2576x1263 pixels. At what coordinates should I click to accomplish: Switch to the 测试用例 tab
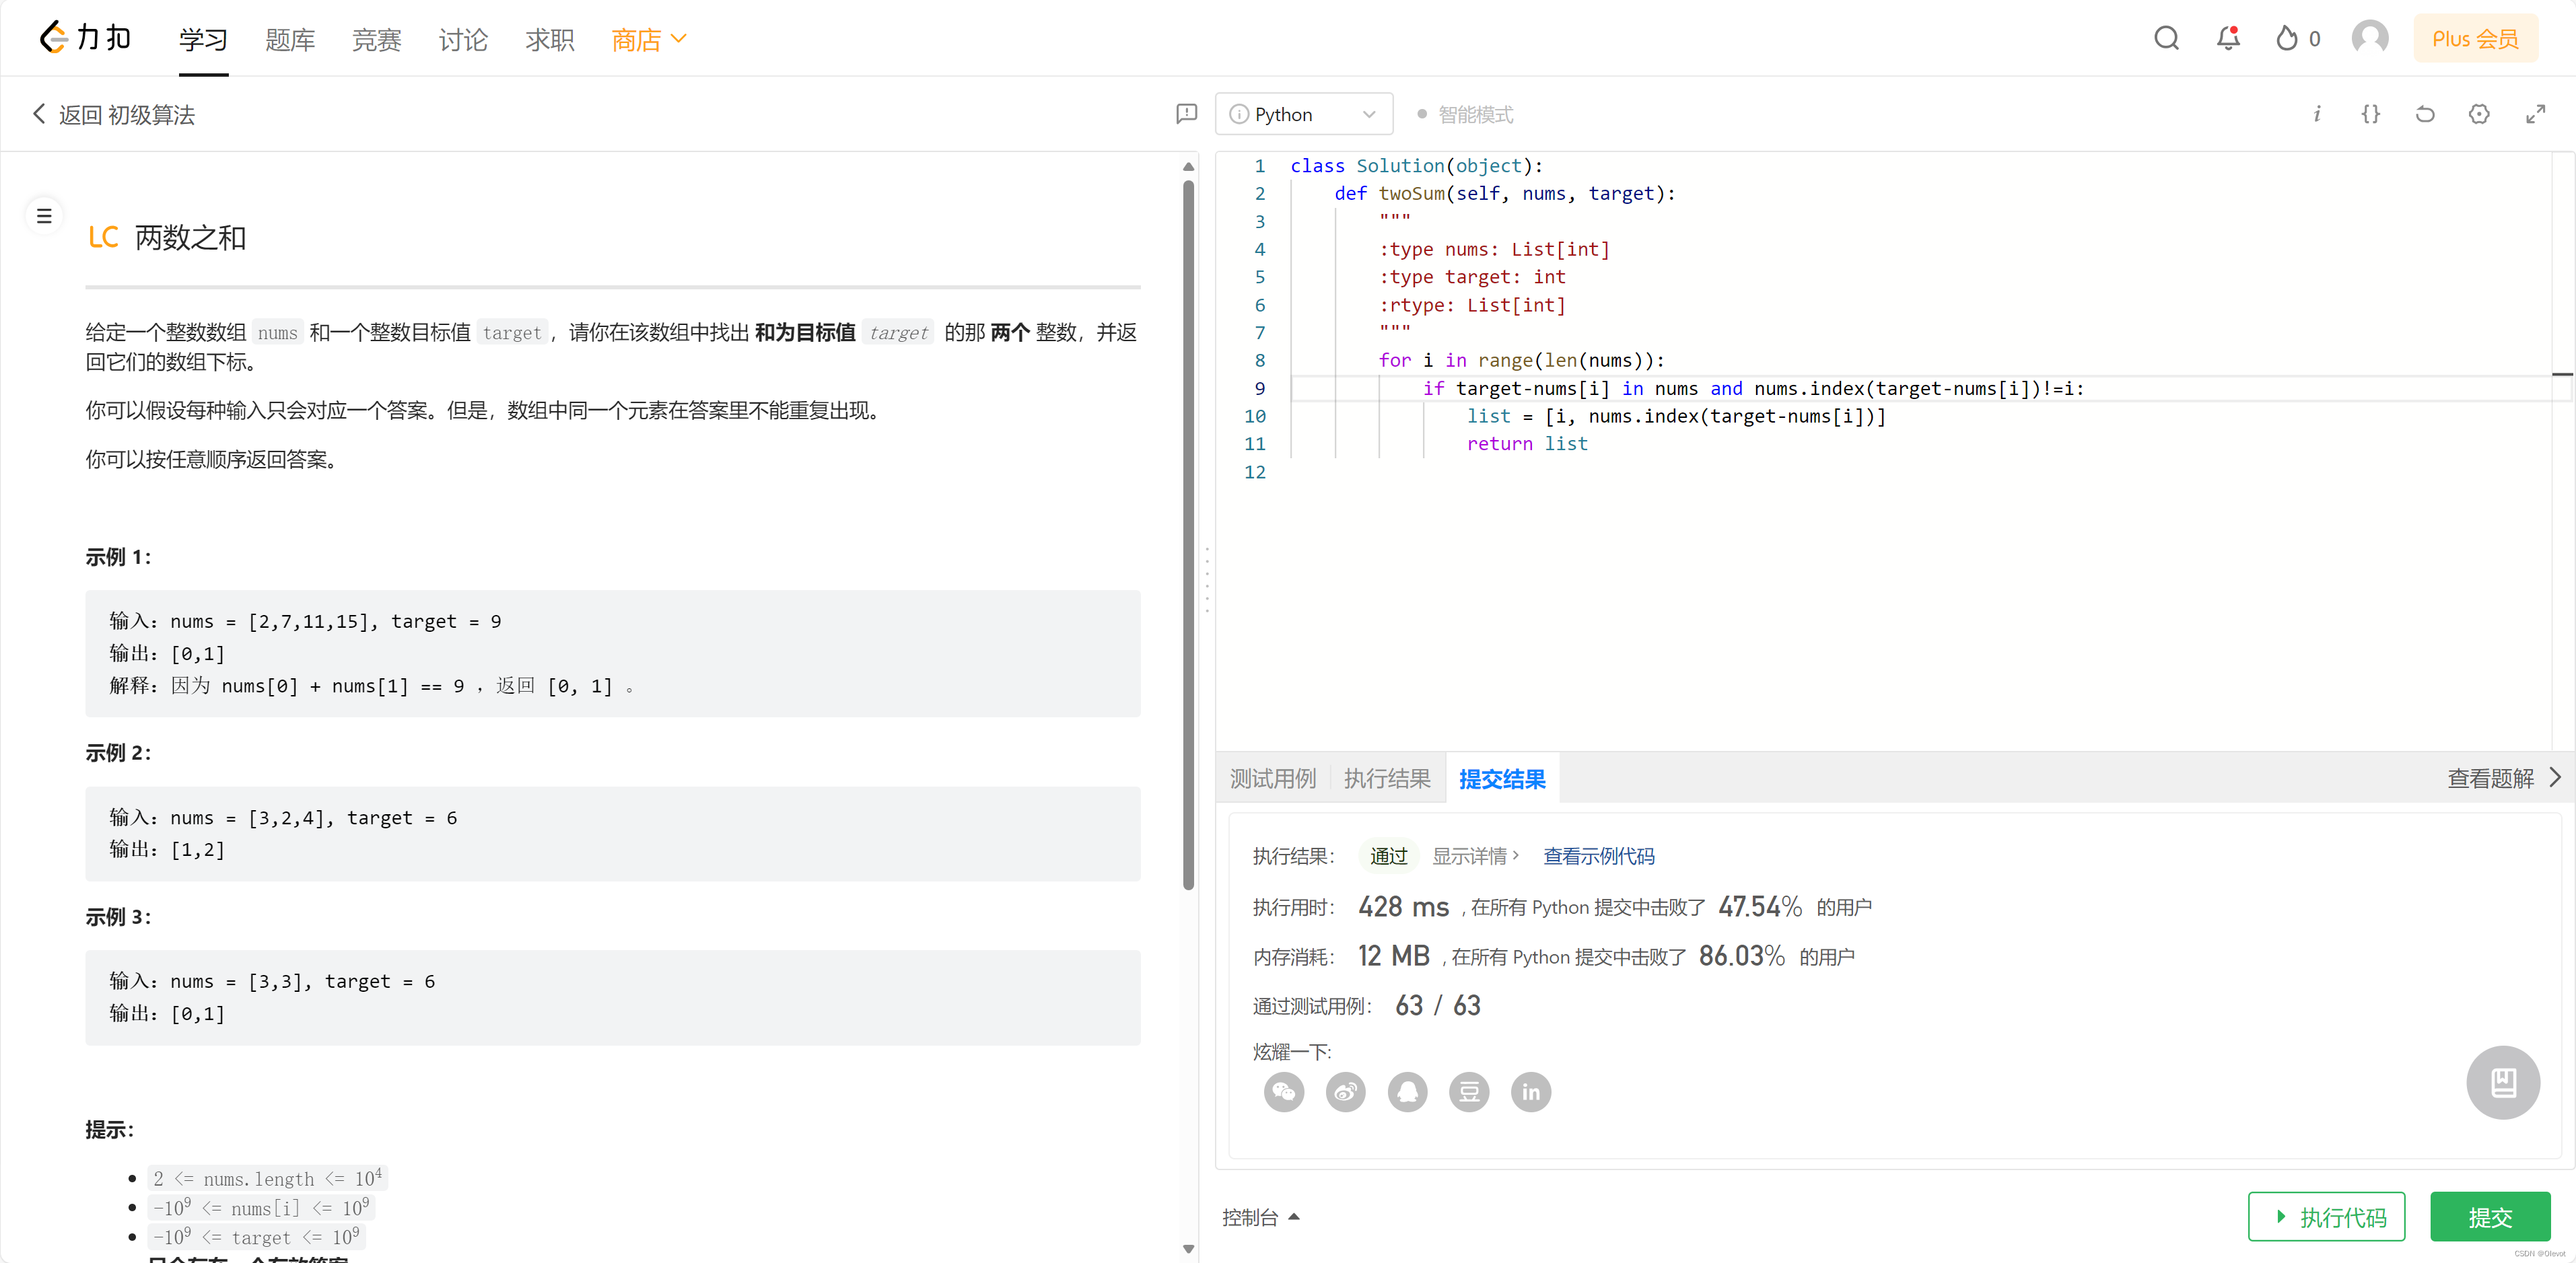(1272, 778)
